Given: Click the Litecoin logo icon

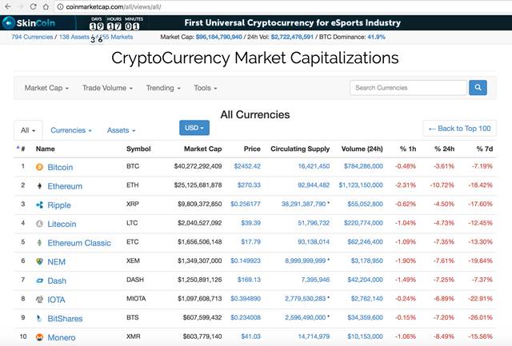Looking at the screenshot, I should 39,224.
